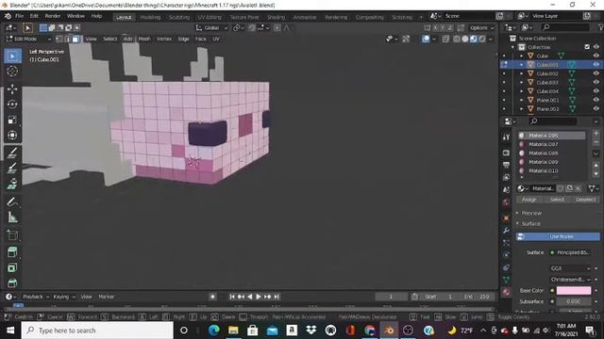604x339 pixels.
Task: Toggle the Use Nodes button
Action: tap(558, 236)
